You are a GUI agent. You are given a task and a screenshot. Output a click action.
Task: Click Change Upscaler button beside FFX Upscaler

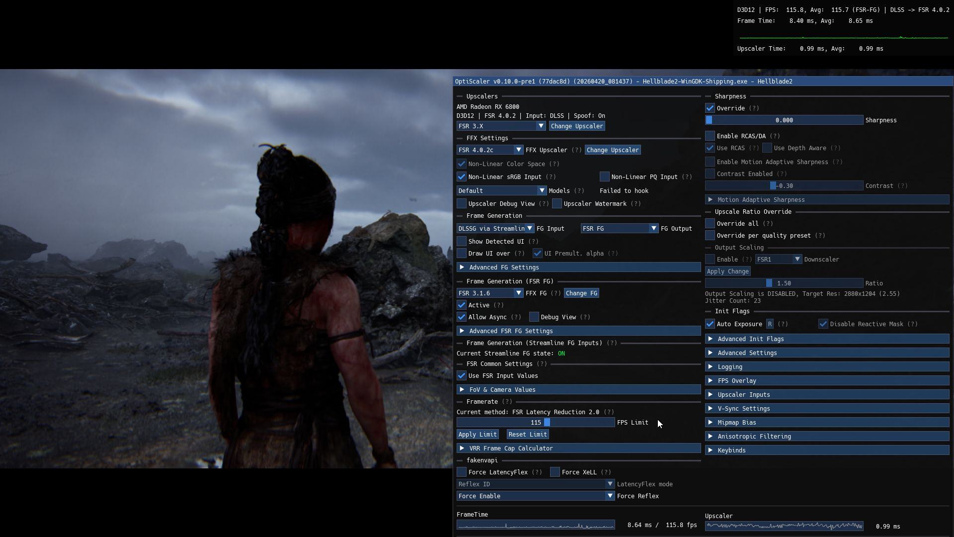point(612,150)
